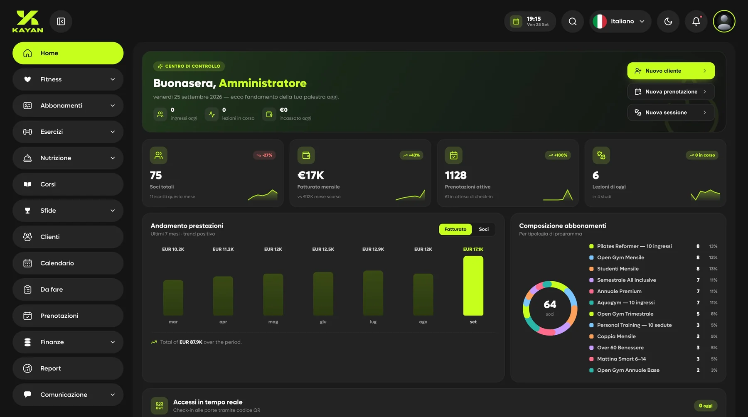The height and width of the screenshot is (417, 748).
Task: Expand the Abbonamenti section
Action: point(68,105)
